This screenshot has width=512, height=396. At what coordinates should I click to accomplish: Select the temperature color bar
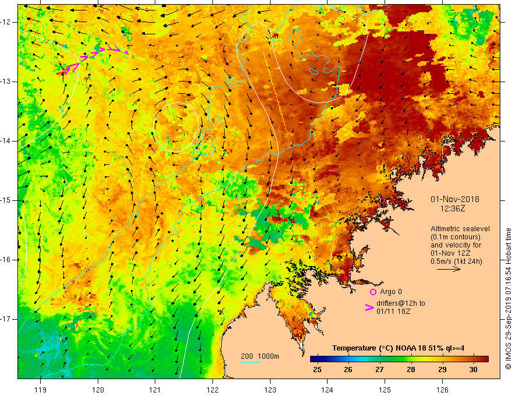(399, 359)
